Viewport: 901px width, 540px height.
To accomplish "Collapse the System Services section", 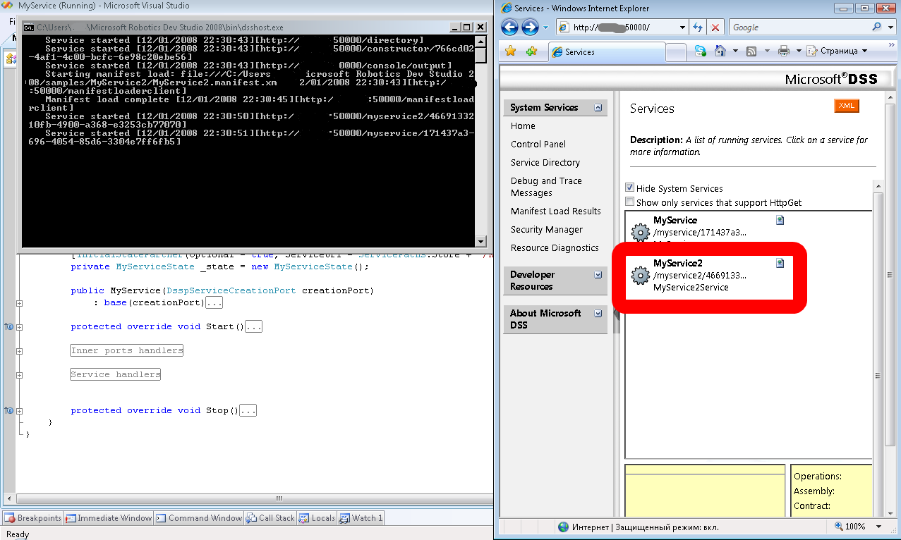I will [598, 108].
